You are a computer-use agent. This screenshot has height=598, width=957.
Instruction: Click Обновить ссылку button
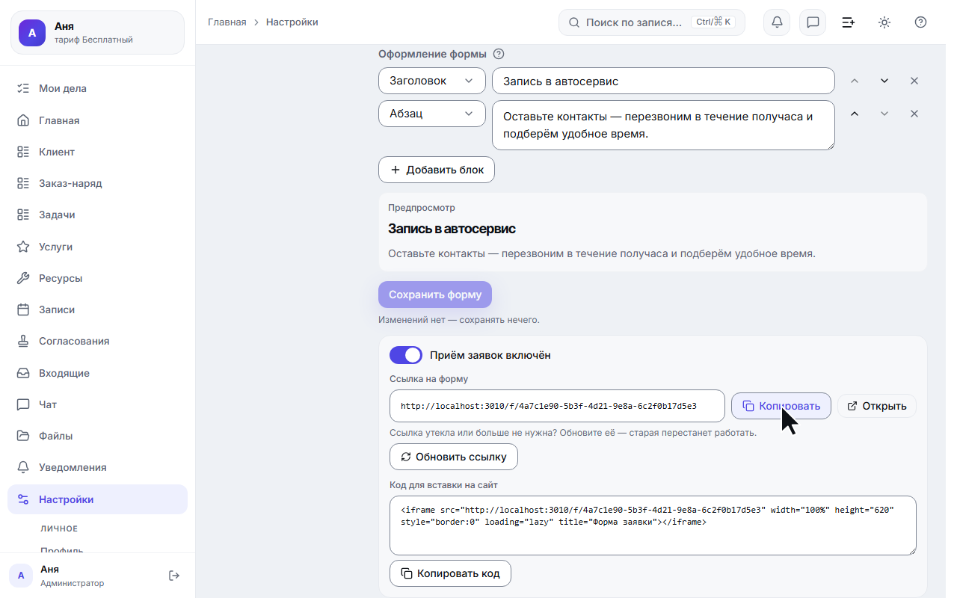454,457
